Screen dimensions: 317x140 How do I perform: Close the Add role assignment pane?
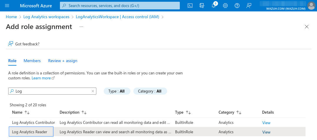307,27
